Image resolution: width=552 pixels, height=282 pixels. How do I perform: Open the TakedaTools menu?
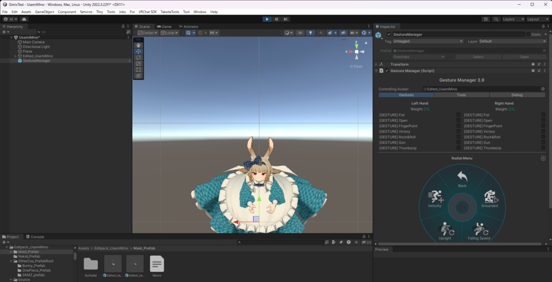click(170, 12)
